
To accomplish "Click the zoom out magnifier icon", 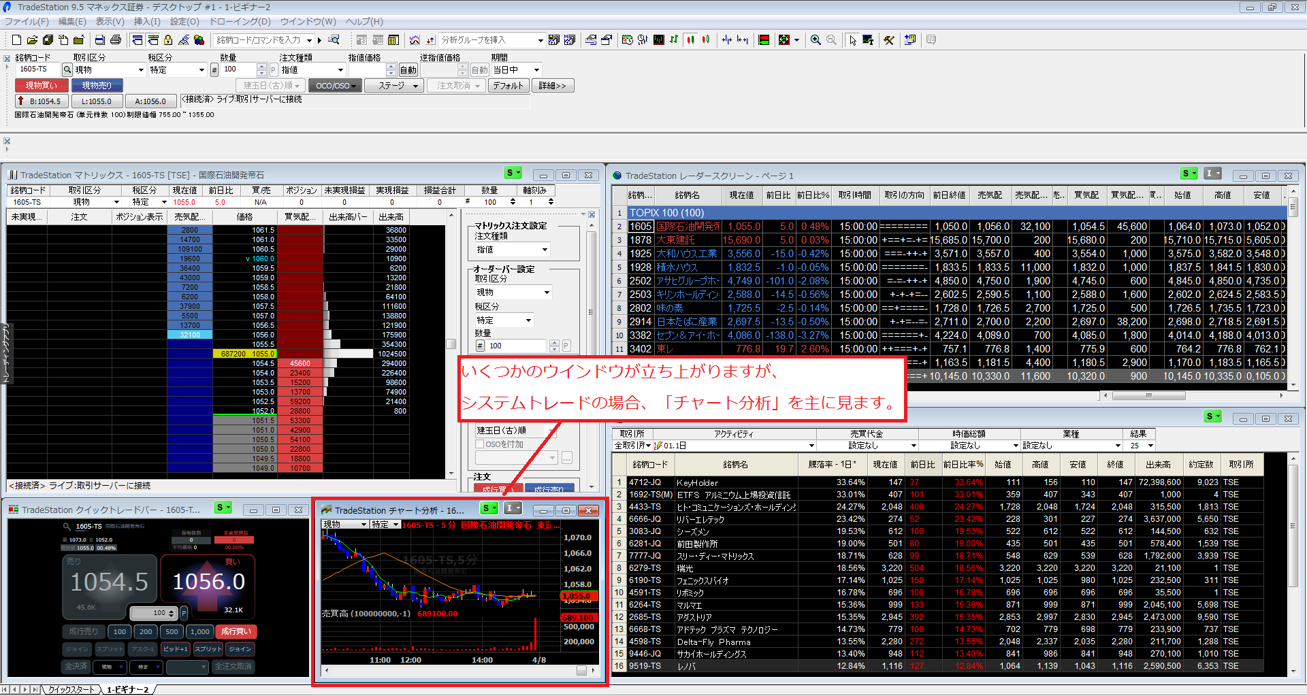I will point(831,39).
